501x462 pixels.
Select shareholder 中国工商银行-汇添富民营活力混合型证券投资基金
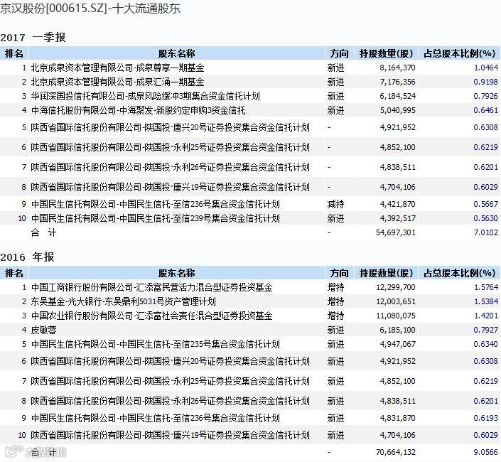tap(151, 288)
